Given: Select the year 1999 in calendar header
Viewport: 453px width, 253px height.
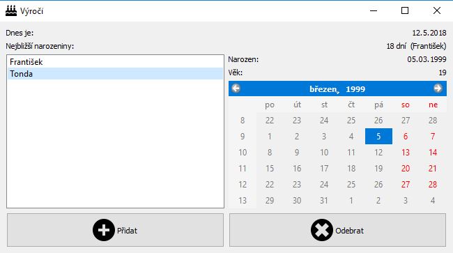Looking at the screenshot, I should [355, 89].
